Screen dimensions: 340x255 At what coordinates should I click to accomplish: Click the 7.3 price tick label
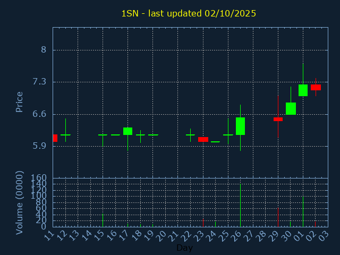tap(39, 82)
